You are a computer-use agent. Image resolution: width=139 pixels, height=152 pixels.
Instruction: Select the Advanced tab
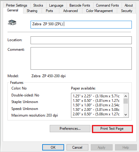click(x=70, y=11)
